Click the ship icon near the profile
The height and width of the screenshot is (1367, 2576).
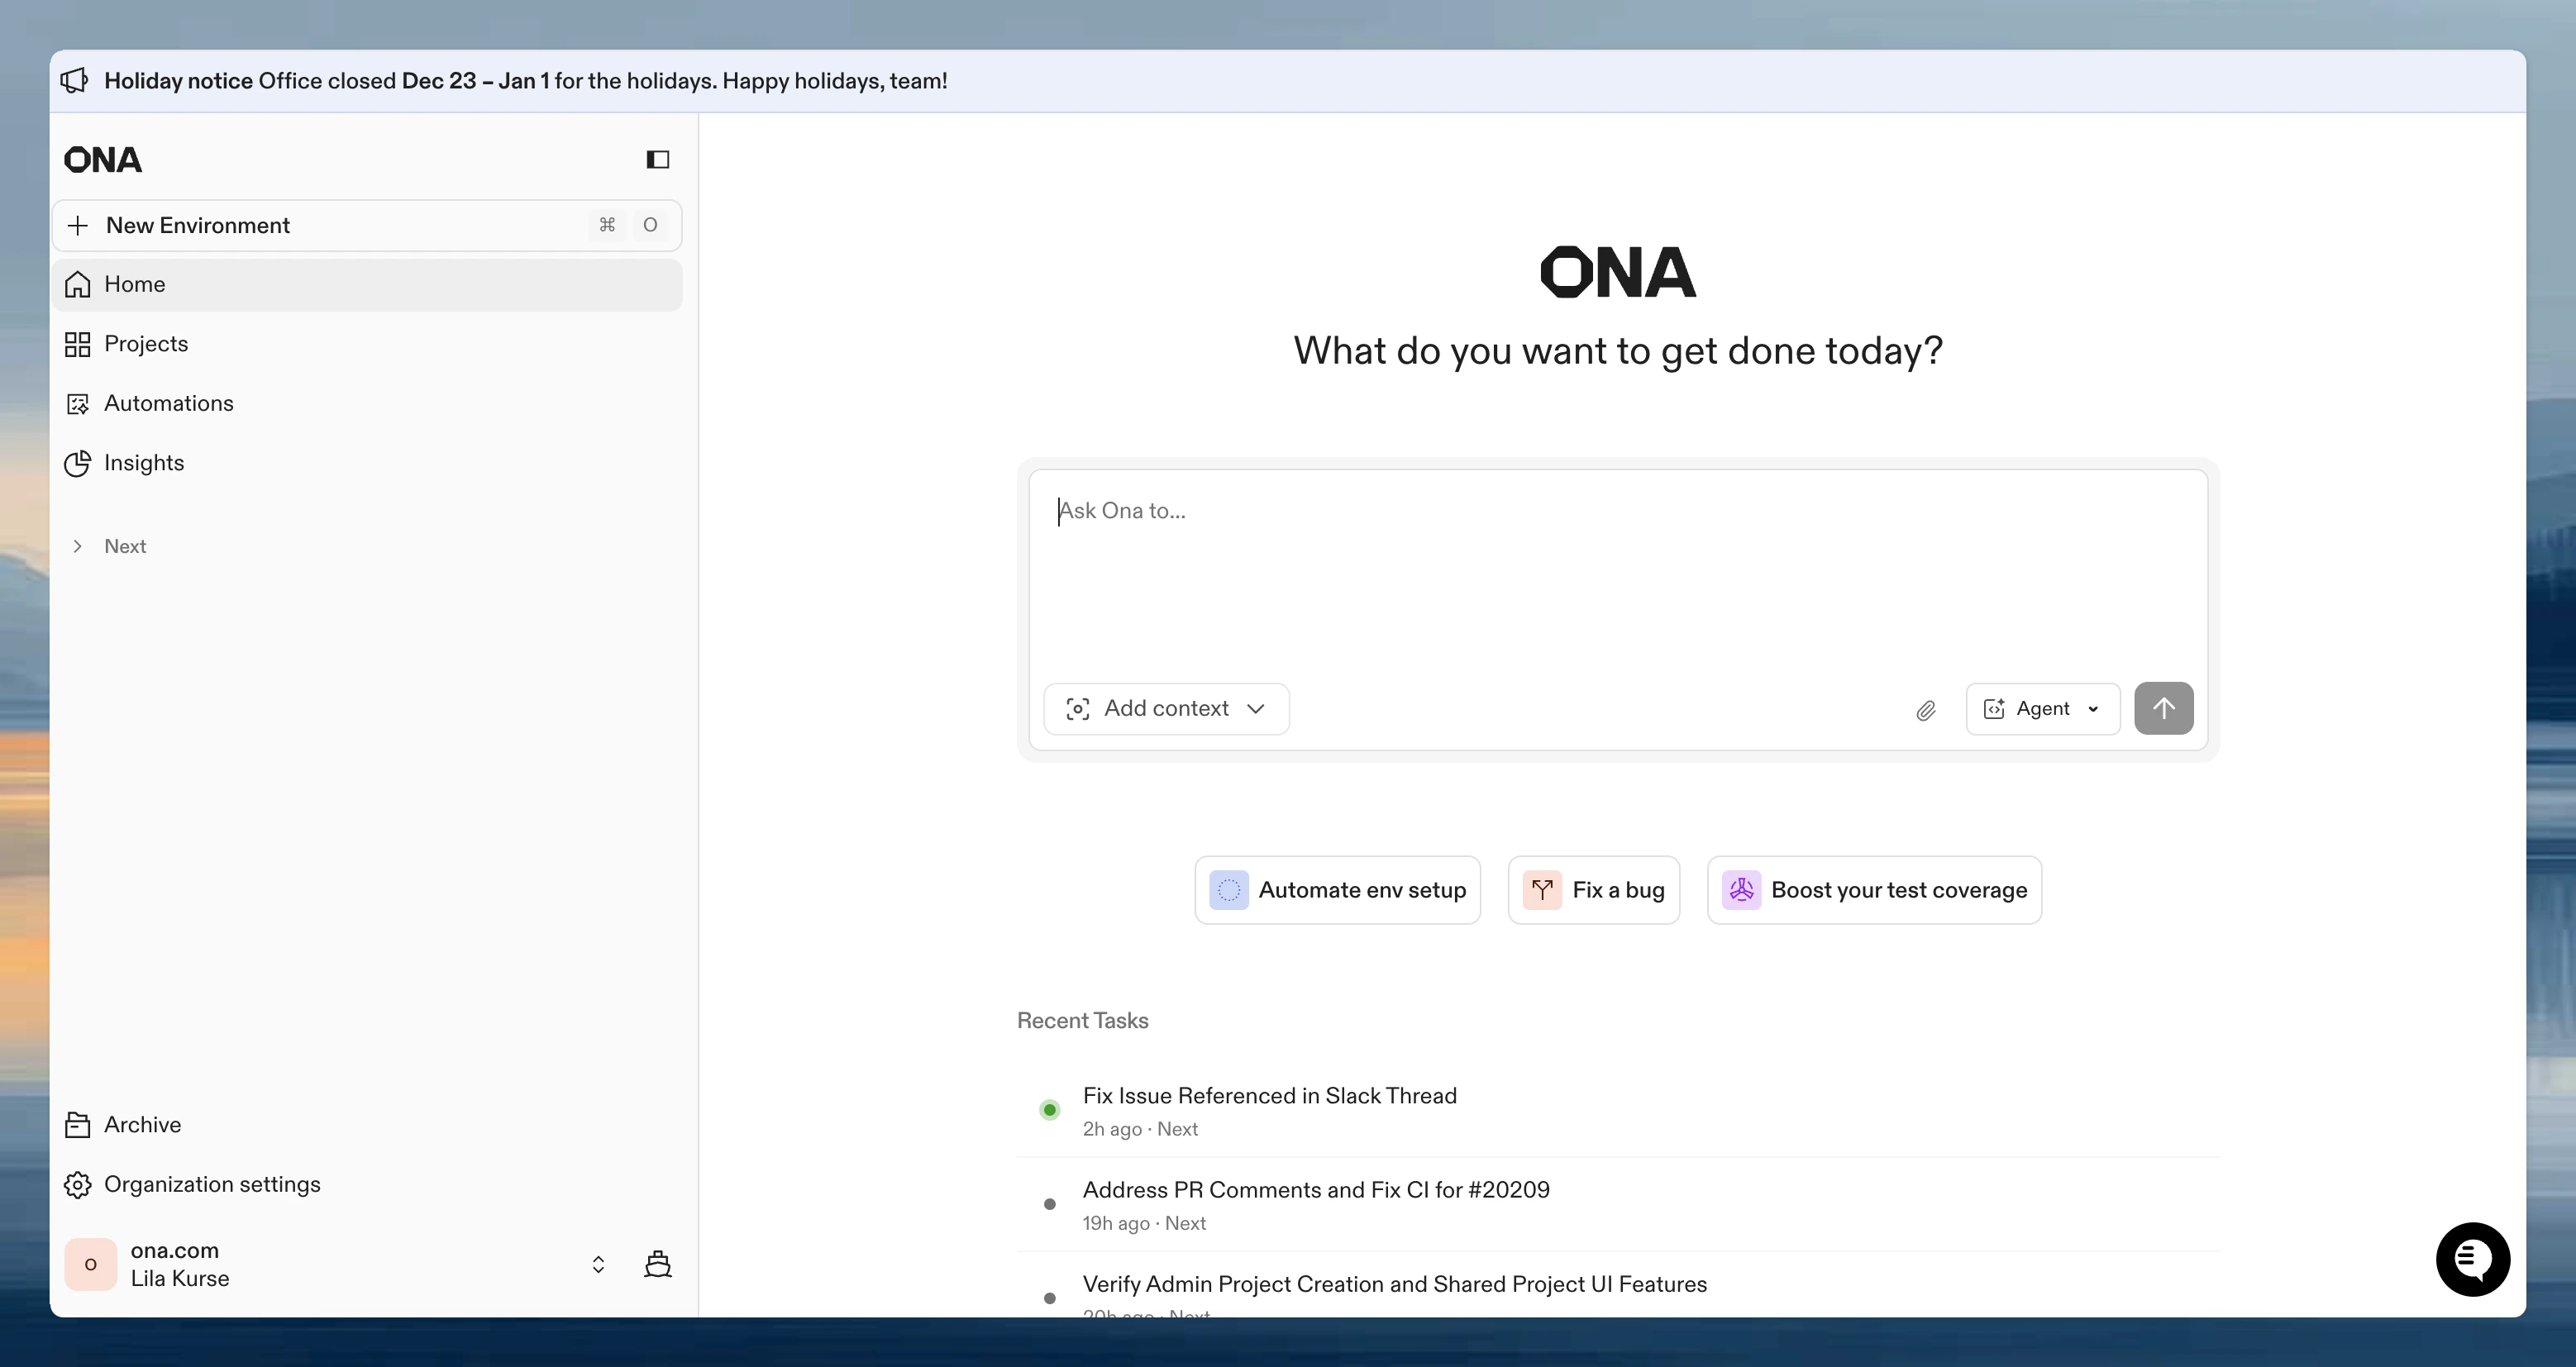point(657,1264)
